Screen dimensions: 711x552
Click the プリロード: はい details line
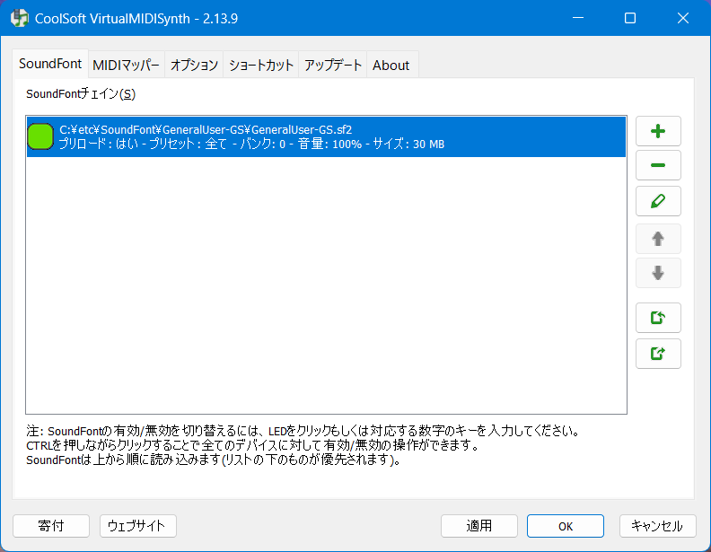[x=251, y=145]
